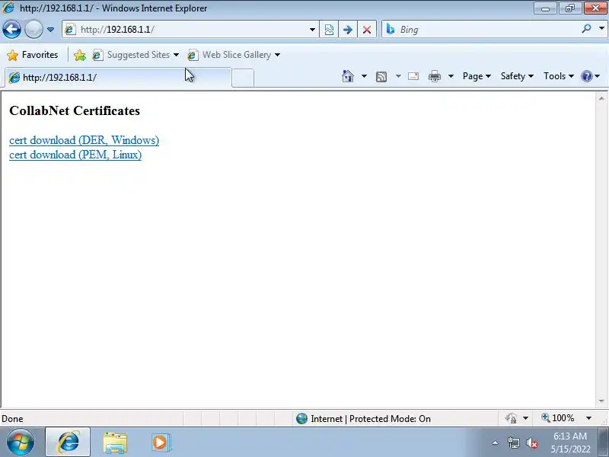The width and height of the screenshot is (609, 457).
Task: Click the Print icon
Action: [x=435, y=76]
